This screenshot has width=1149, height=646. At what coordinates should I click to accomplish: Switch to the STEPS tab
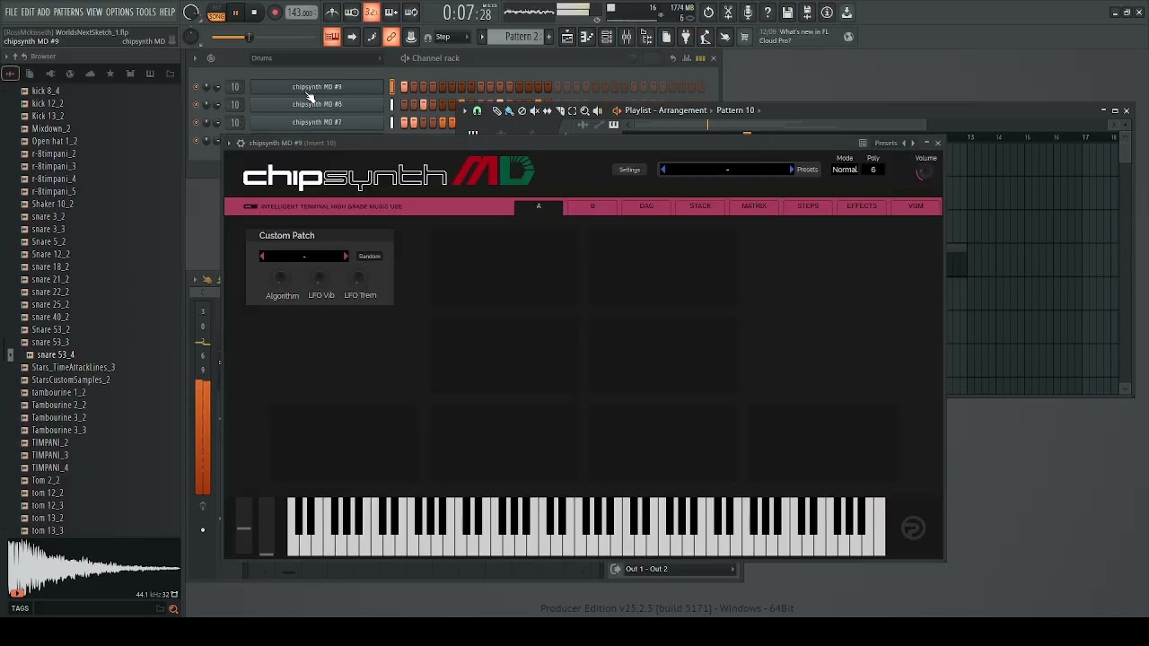[x=808, y=206]
